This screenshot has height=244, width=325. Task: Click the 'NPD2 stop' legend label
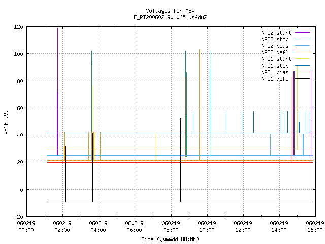[x=275, y=39]
